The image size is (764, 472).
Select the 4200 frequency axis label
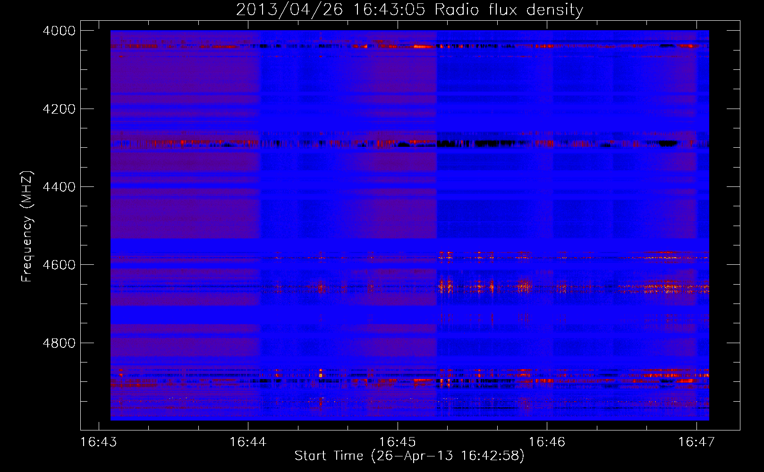pyautogui.click(x=59, y=109)
